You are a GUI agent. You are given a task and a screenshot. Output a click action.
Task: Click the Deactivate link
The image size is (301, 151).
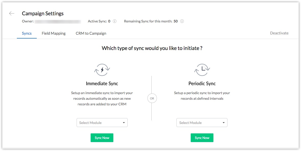click(x=279, y=33)
